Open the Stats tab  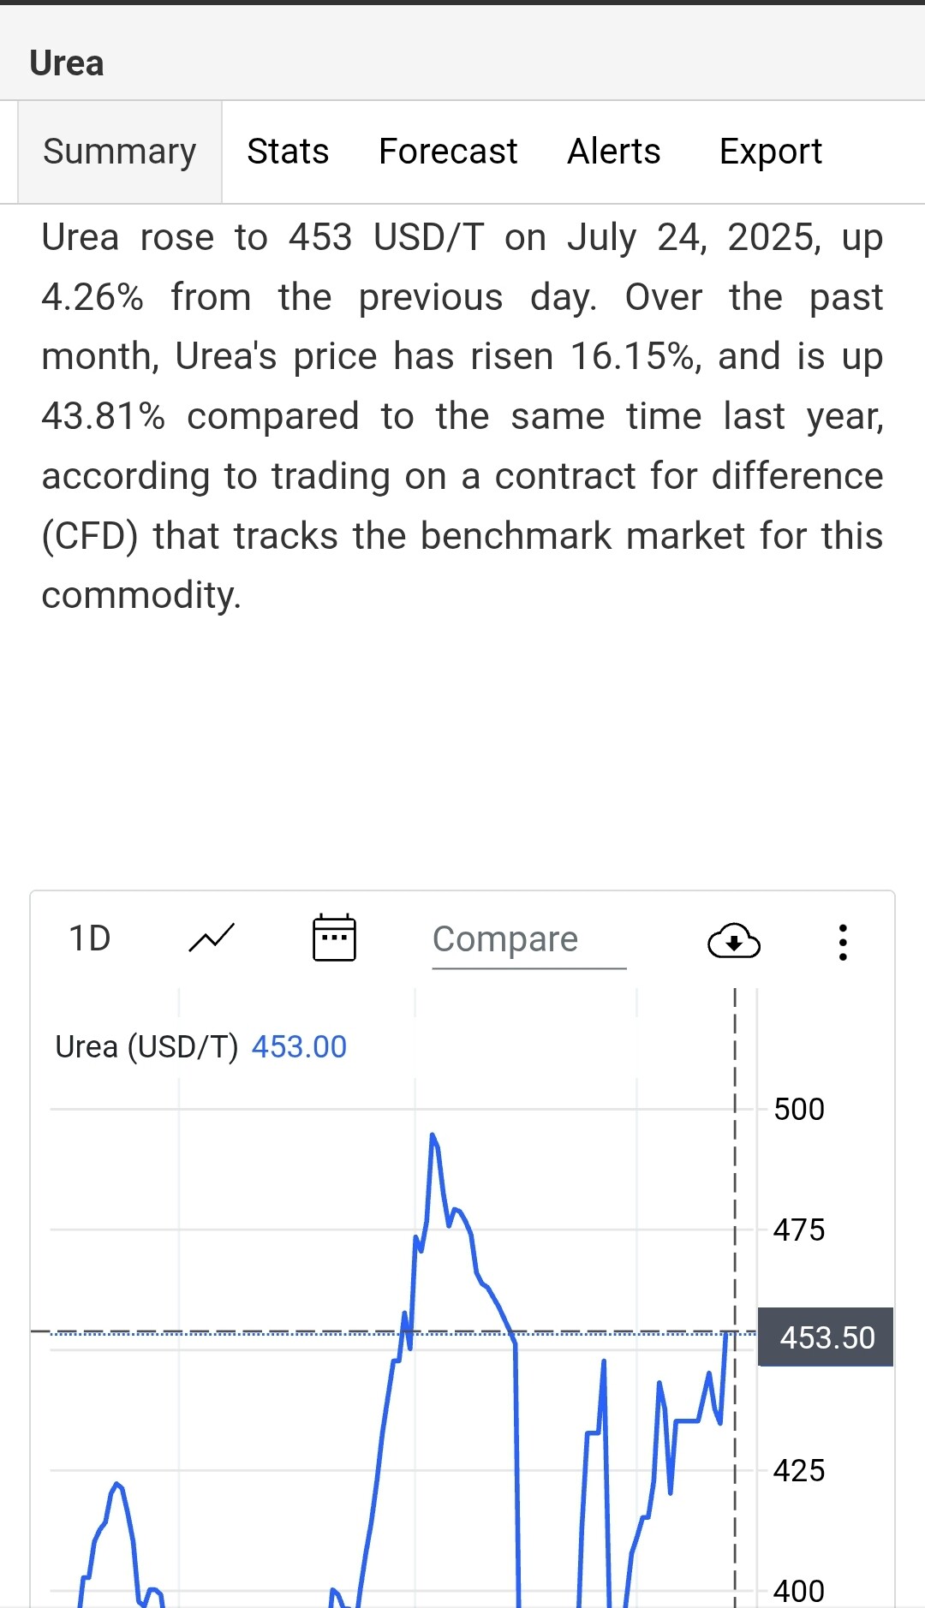(x=288, y=152)
